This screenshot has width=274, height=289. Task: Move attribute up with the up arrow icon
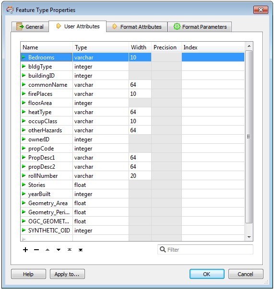tap(48, 250)
